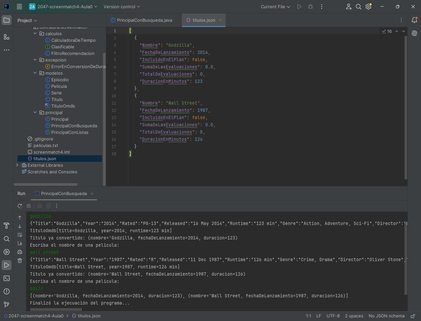Open Version control dropdown
This screenshot has width=421, height=321.
122,7
